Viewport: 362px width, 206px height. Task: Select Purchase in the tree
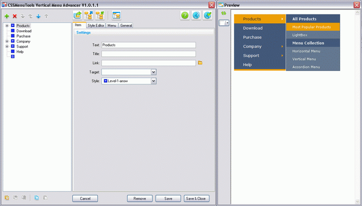[x=24, y=36]
